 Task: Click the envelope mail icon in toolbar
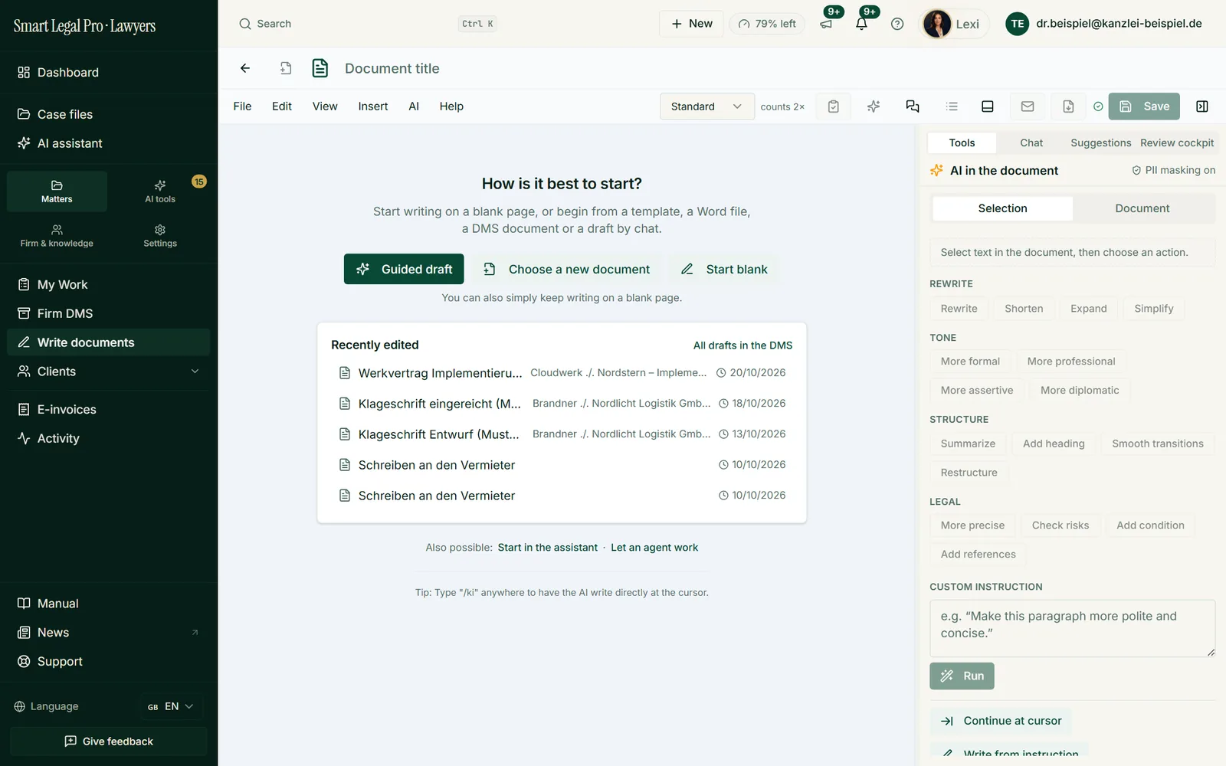tap(1028, 106)
